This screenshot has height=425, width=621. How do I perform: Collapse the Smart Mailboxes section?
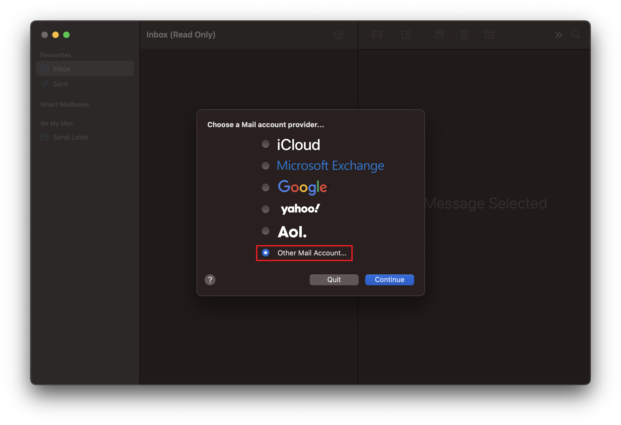pyautogui.click(x=65, y=104)
